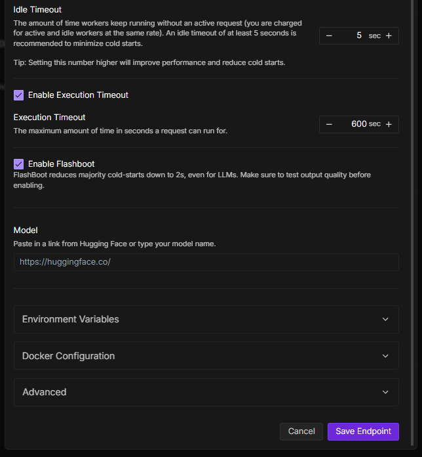Image resolution: width=422 pixels, height=457 pixels.
Task: Increase Idle Timeout with plus icon
Action: click(x=389, y=35)
